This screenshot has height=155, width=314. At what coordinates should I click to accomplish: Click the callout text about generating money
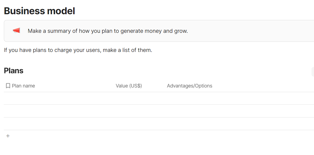click(108, 31)
